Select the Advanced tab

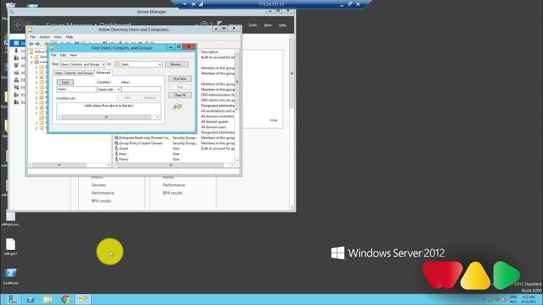103,72
